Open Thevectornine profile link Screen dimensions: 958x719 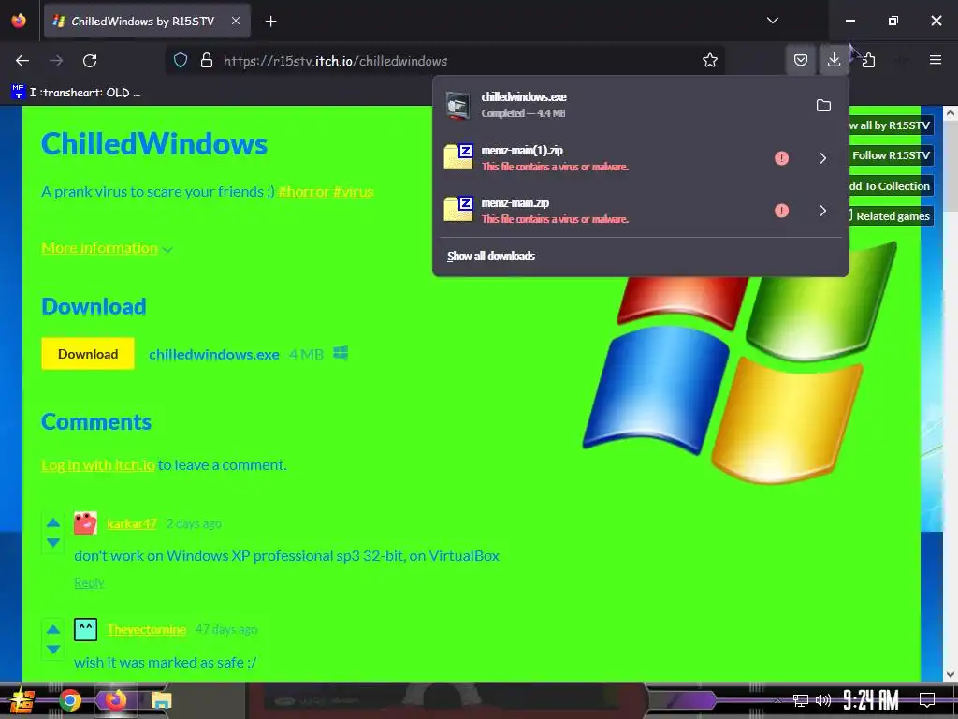pyautogui.click(x=147, y=630)
